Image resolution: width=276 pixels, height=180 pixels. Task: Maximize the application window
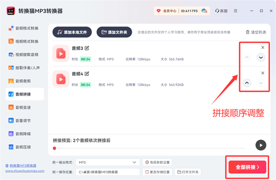[x=261, y=11]
